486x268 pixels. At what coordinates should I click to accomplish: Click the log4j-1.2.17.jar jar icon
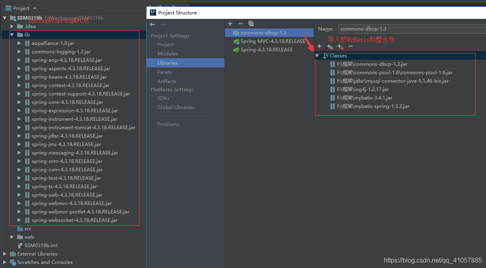point(332,89)
